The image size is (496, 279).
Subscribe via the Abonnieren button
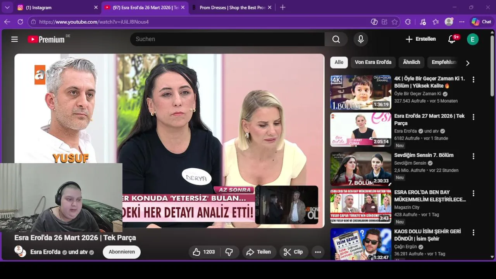coord(122,252)
